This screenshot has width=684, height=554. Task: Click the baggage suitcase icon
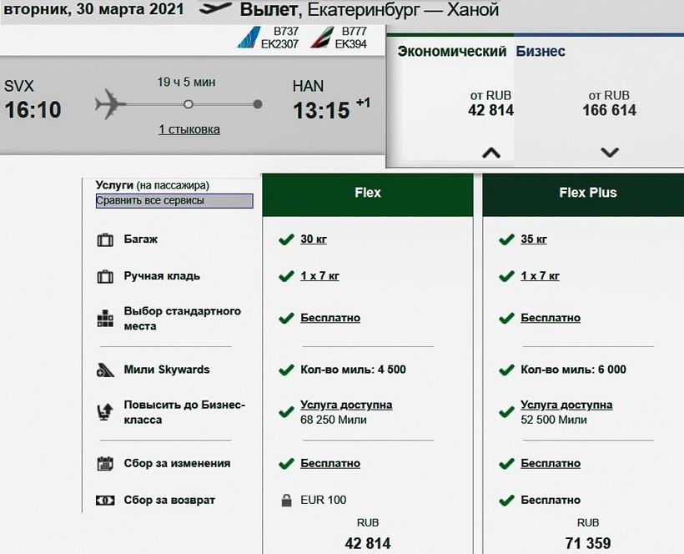pyautogui.click(x=105, y=240)
